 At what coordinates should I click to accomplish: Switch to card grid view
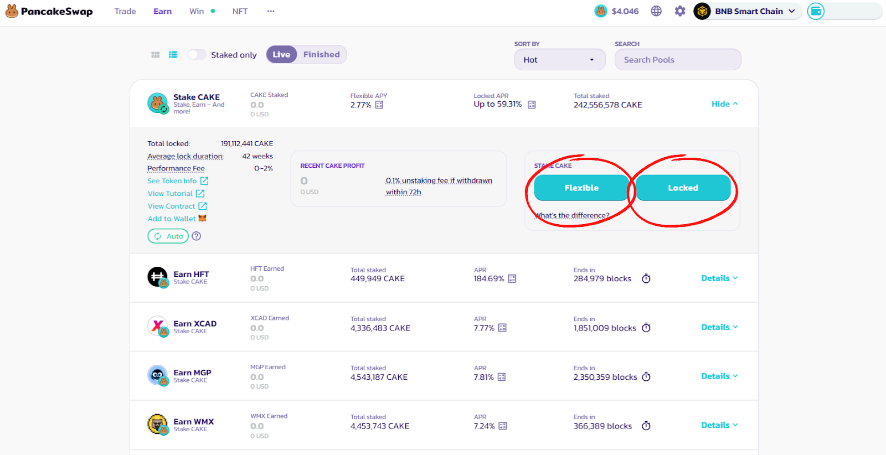click(x=156, y=55)
